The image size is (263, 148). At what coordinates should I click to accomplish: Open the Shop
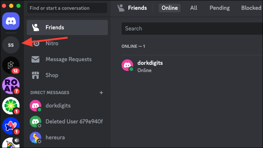[x=67, y=75]
